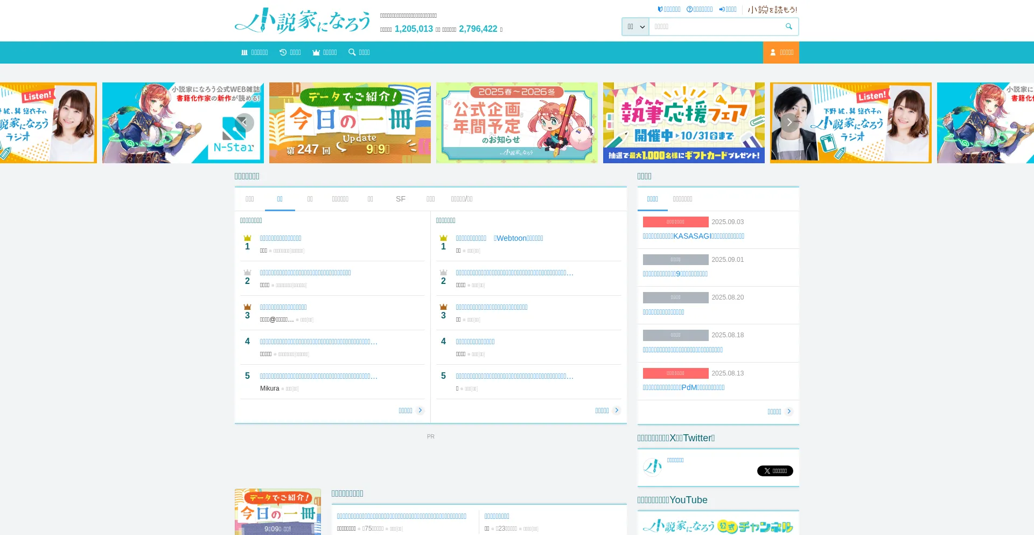Open the history clock icon nav item
This screenshot has width=1034, height=535.
tap(290, 52)
